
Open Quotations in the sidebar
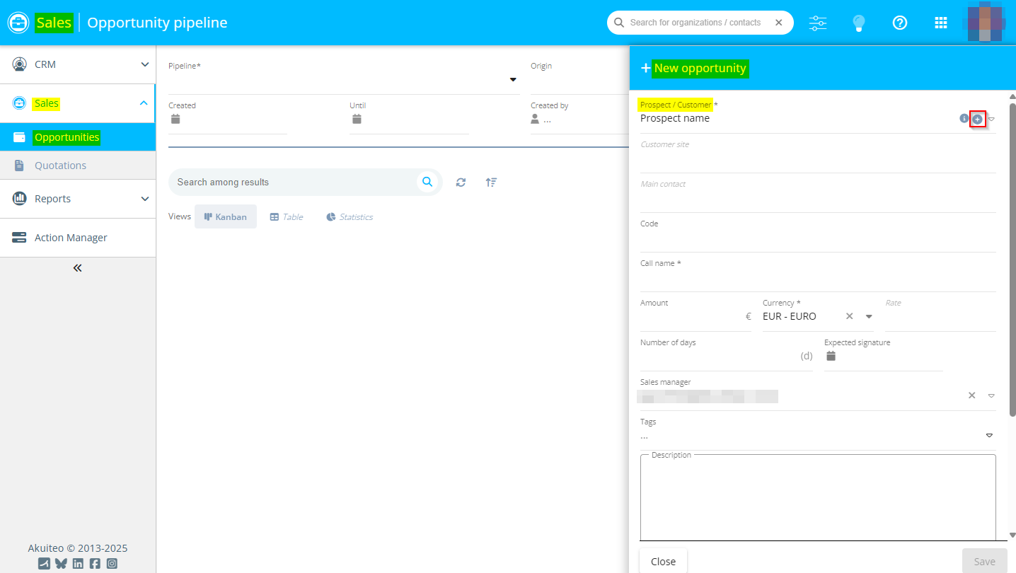pos(60,166)
